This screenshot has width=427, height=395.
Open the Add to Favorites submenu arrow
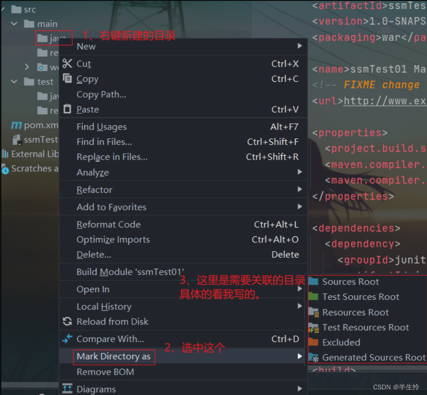click(x=300, y=207)
